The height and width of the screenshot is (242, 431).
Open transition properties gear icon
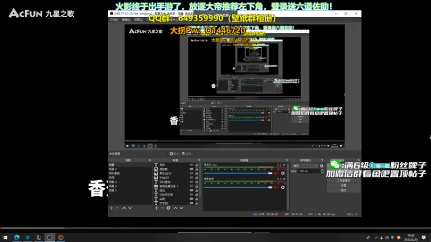[x=322, y=166]
